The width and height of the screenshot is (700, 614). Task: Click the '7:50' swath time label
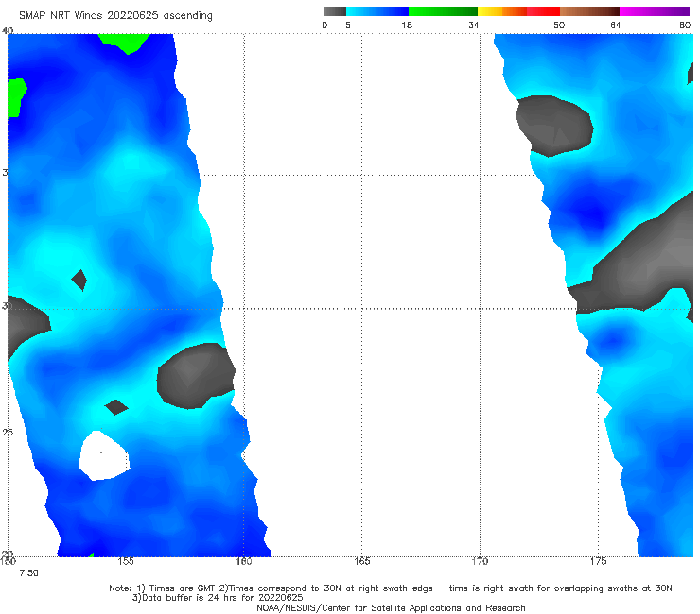coord(28,573)
